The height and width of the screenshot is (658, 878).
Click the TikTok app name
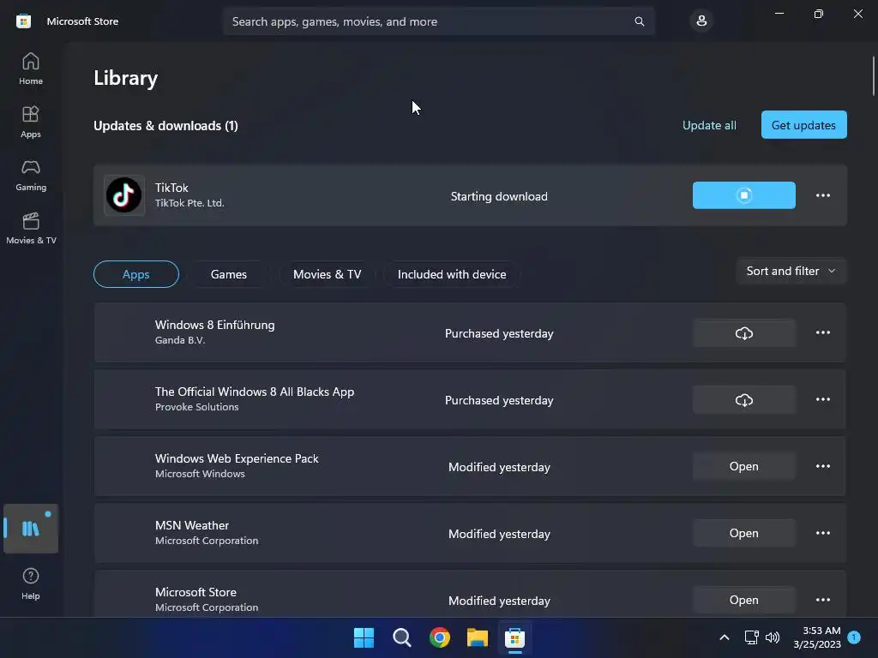171,188
